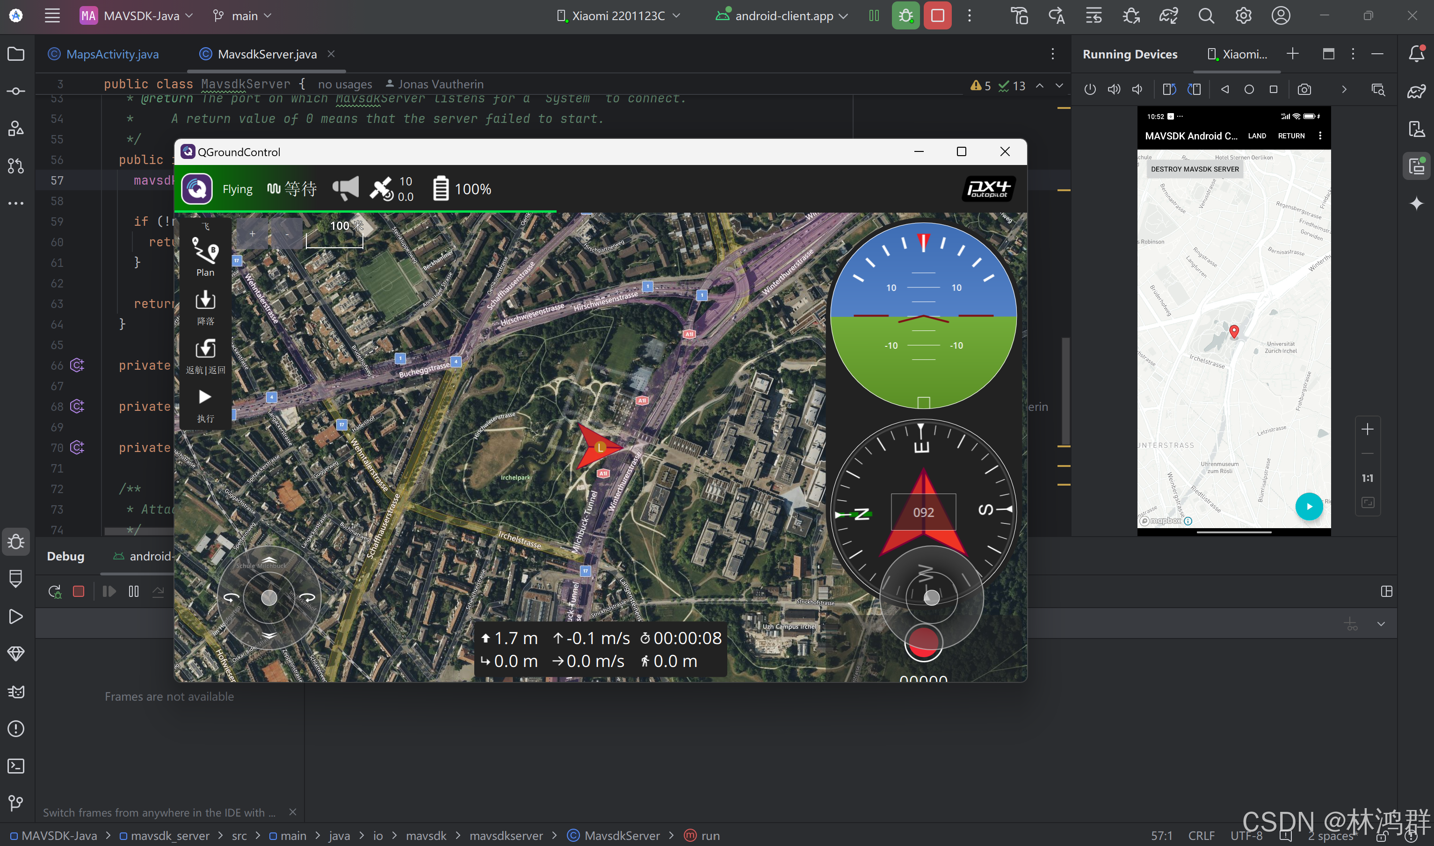The image size is (1434, 846).
Task: Open the Pull Requests tool window
Action: (x=16, y=166)
